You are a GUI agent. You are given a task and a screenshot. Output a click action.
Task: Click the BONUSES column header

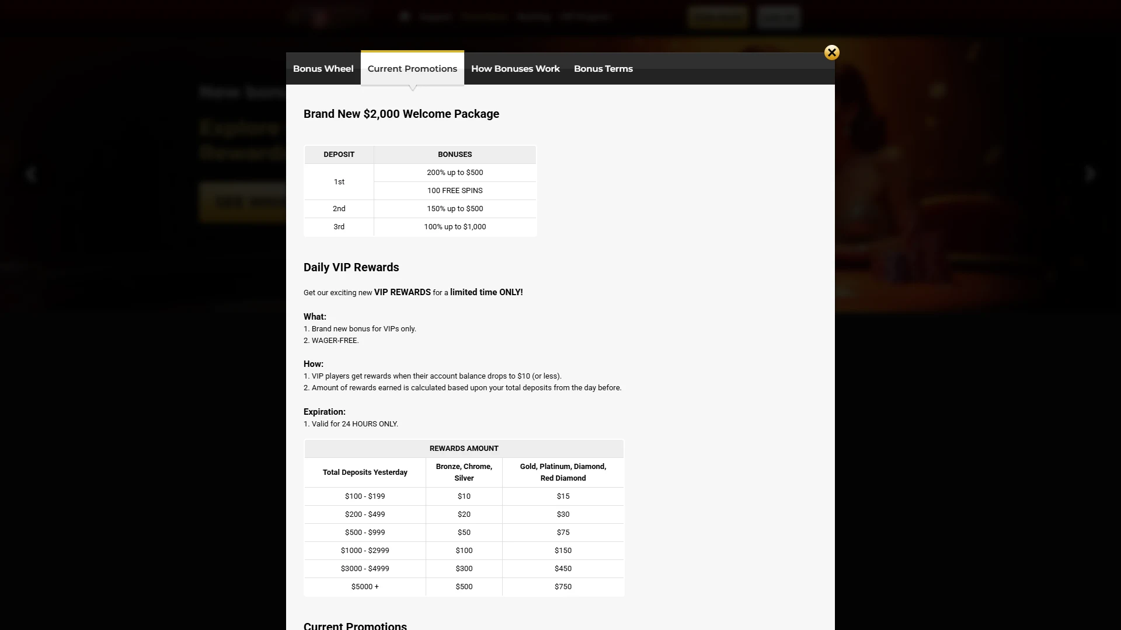click(455, 155)
